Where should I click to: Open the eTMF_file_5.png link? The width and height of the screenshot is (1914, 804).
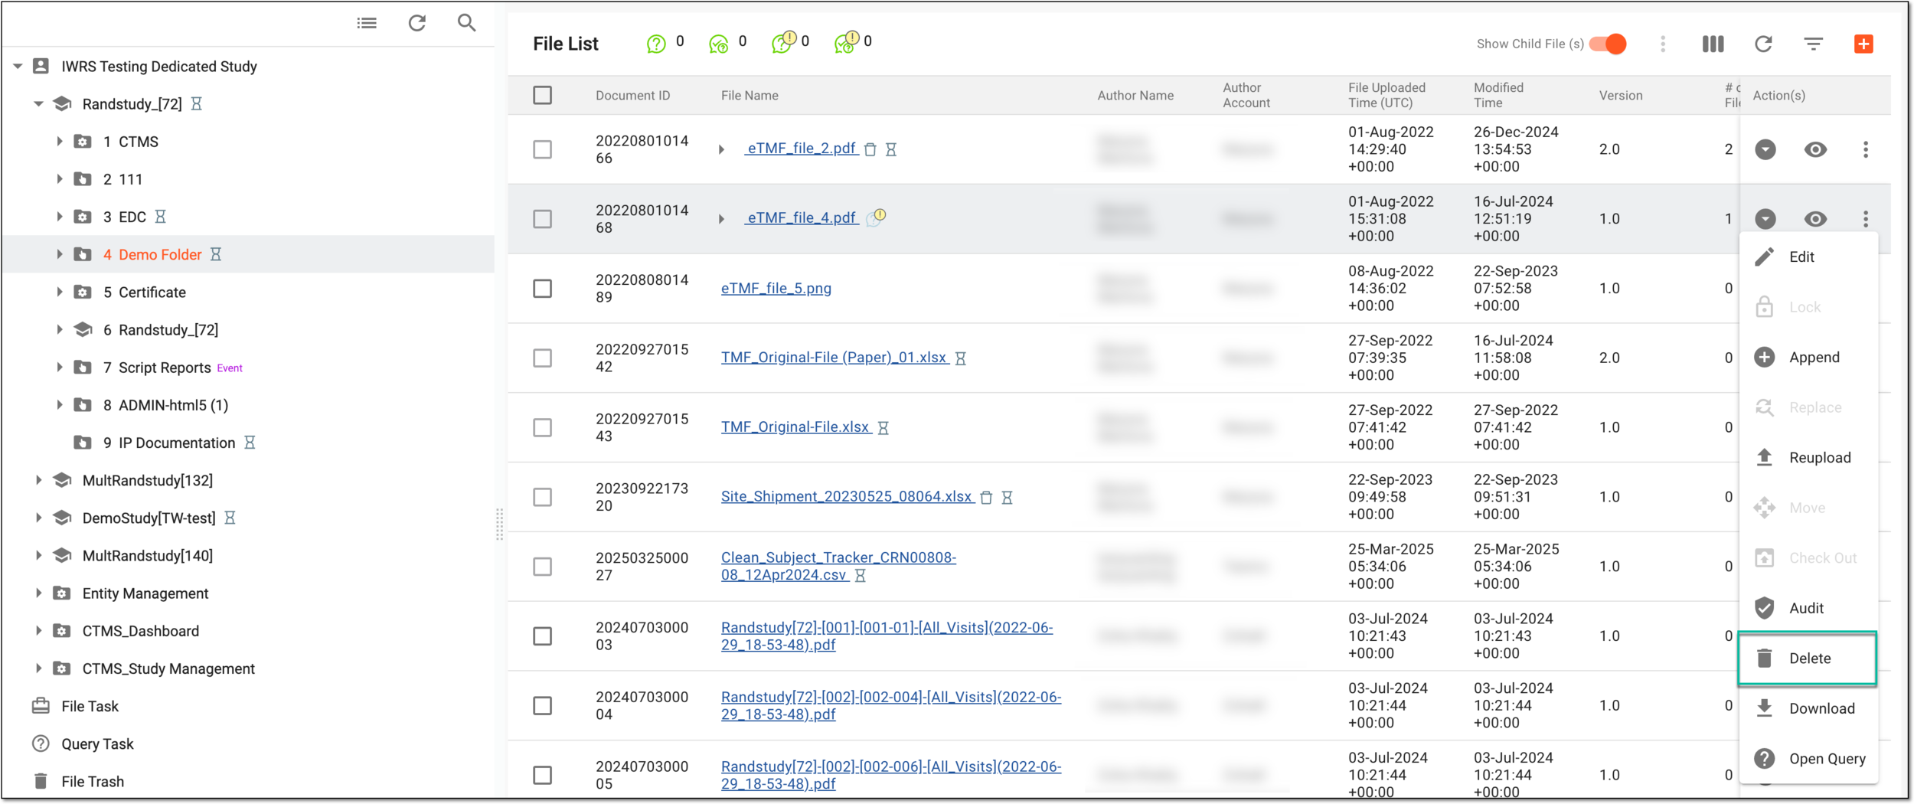point(776,289)
